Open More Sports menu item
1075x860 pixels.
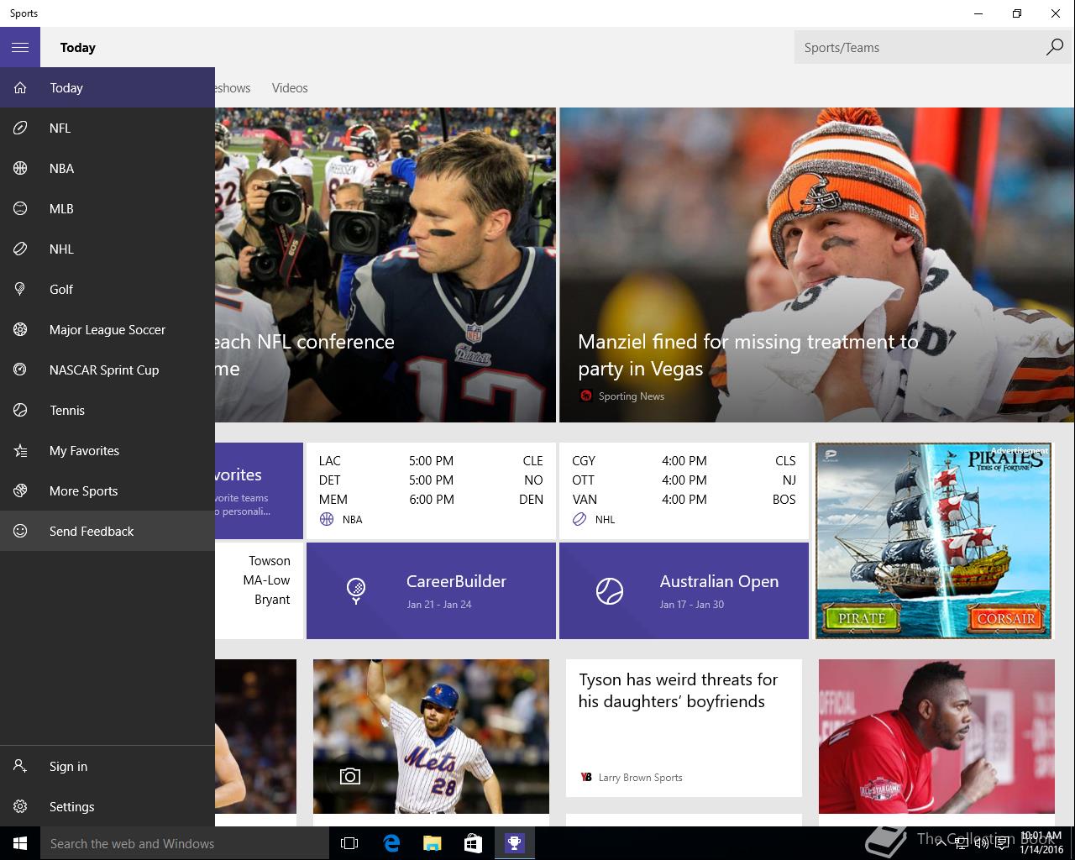coord(107,490)
